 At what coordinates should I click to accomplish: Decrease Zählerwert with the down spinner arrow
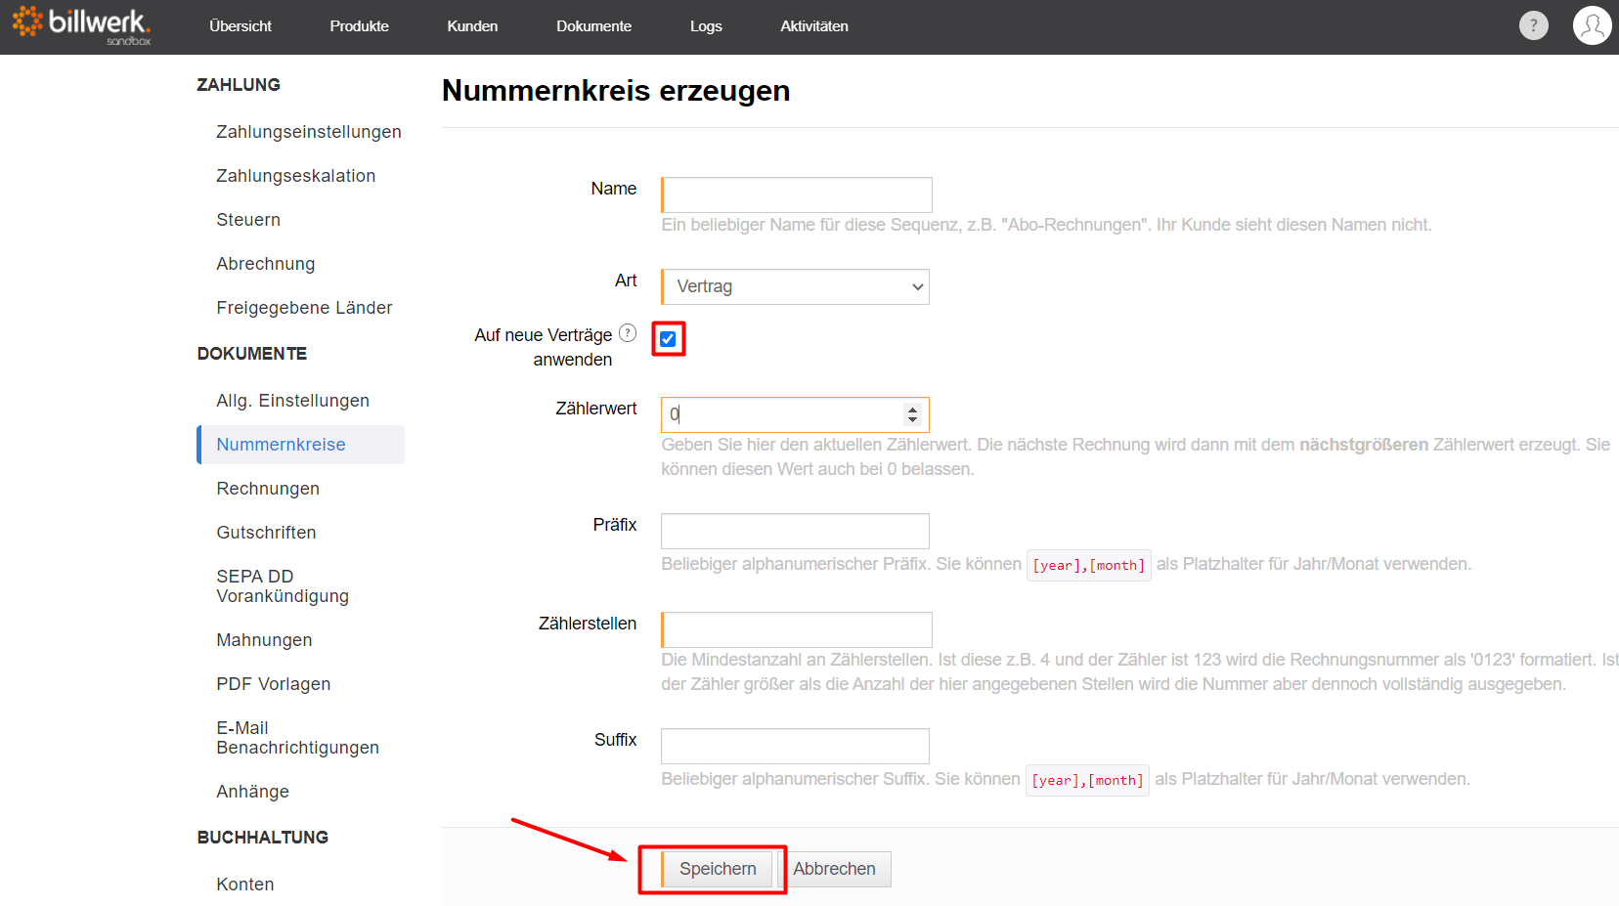pyautogui.click(x=912, y=420)
